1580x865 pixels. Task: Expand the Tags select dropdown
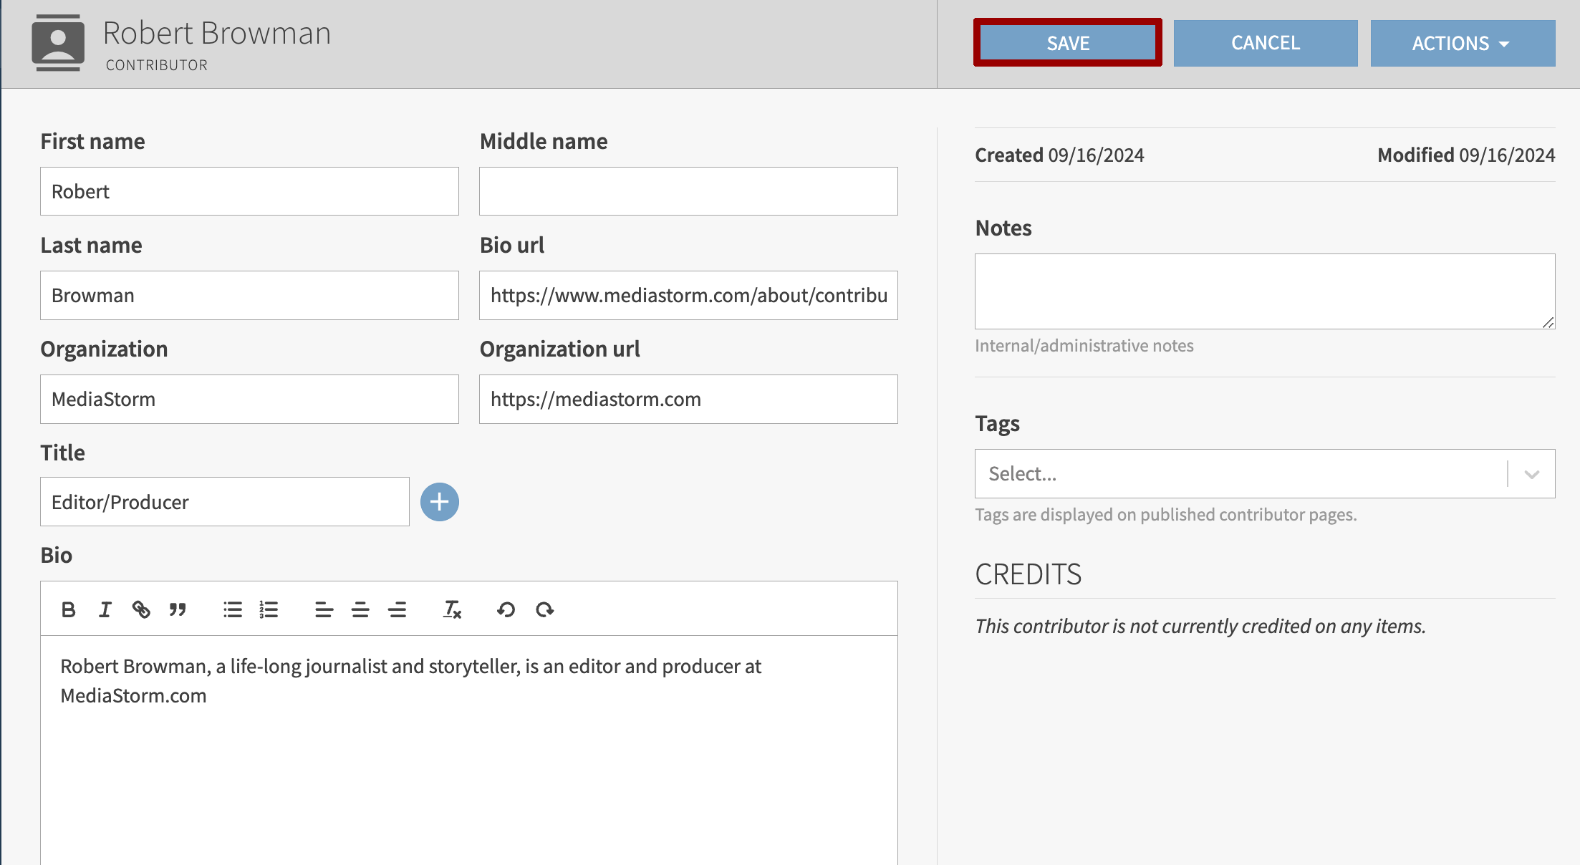tap(1531, 474)
